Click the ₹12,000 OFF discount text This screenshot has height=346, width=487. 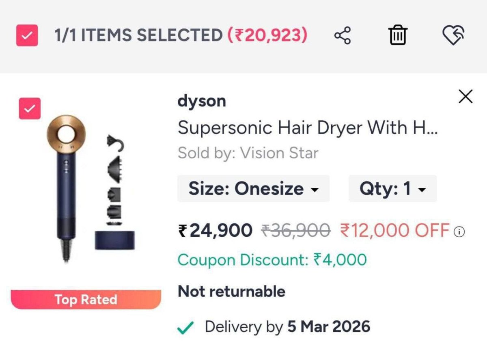[395, 231]
